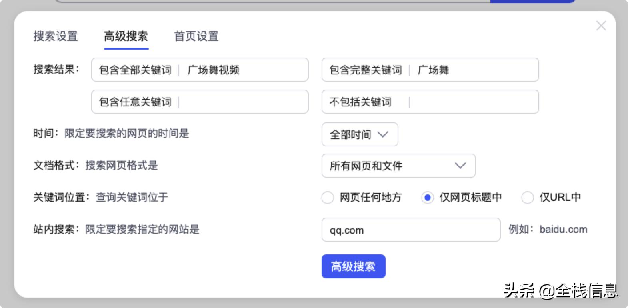This screenshot has width=628, height=308.
Task: Open the 全部时间 dropdown
Action: coord(359,135)
